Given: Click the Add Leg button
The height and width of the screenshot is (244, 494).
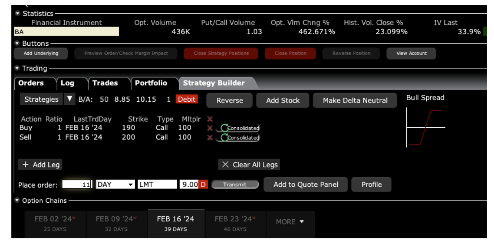Looking at the screenshot, I should (39, 165).
